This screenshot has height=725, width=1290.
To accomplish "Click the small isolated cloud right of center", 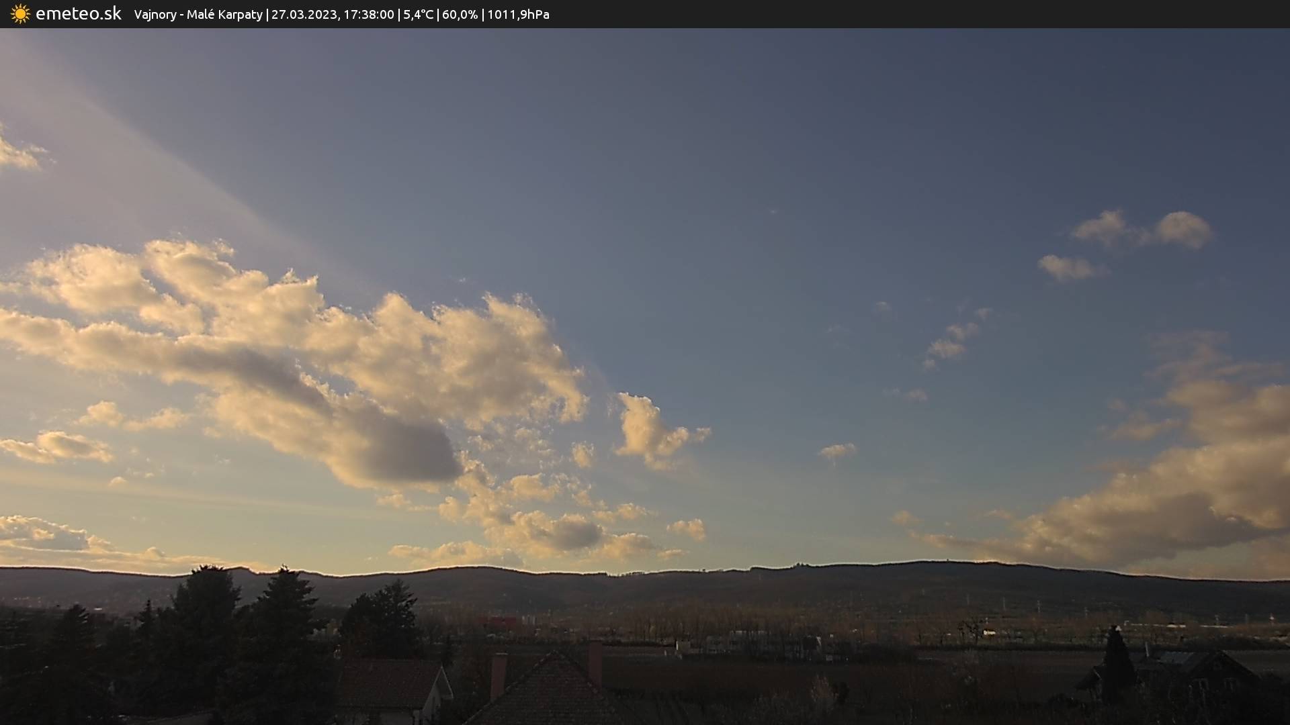I will (837, 450).
